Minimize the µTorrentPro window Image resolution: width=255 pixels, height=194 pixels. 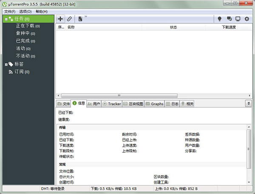click(x=228, y=3)
